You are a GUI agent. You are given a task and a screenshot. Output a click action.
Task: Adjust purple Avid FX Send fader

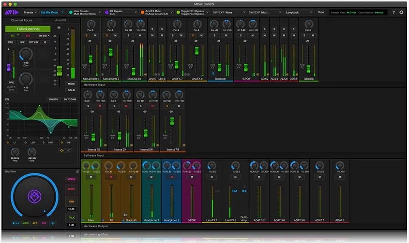[8, 68]
